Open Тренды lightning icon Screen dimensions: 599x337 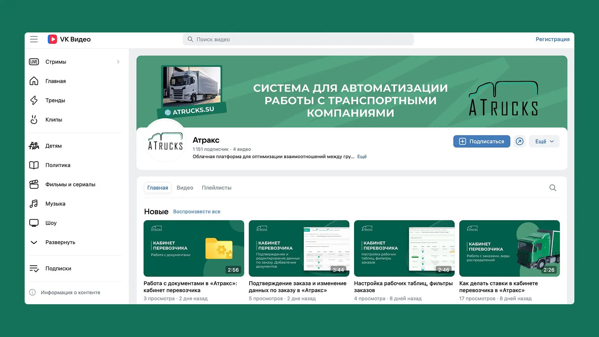point(34,100)
